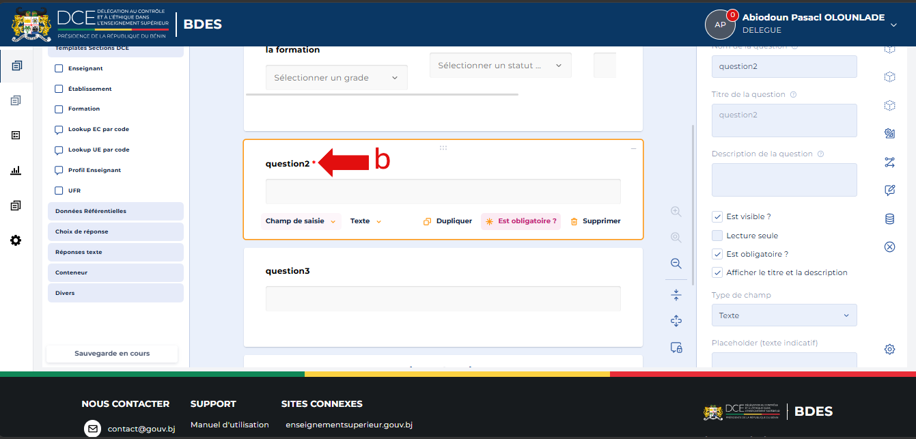Image resolution: width=916 pixels, height=439 pixels.
Task: Expand the Données Référentielles section
Action: tap(115, 211)
